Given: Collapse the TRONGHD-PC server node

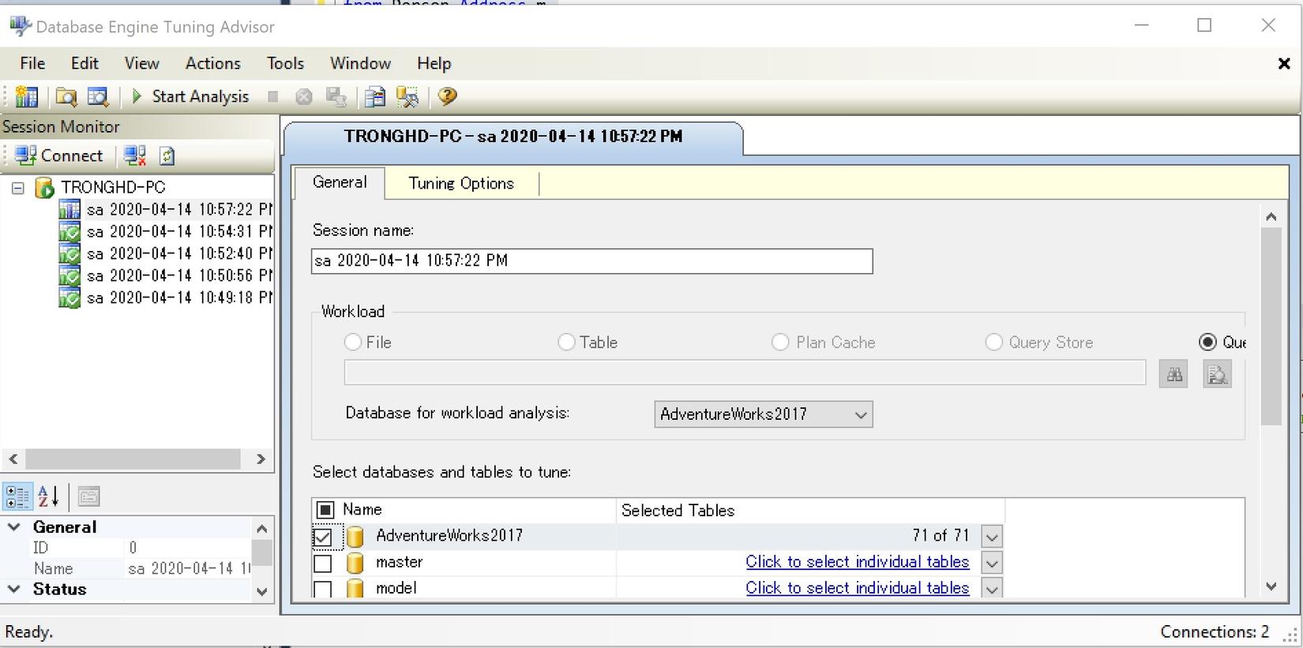Looking at the screenshot, I should point(18,188).
